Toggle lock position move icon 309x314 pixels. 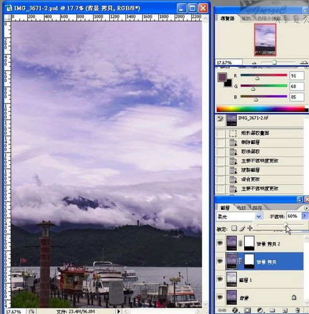250,228
